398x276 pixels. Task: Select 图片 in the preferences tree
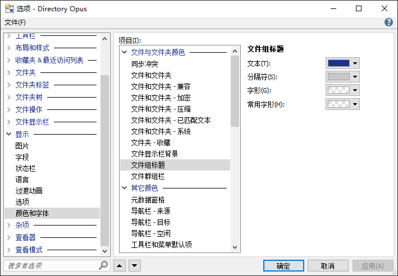[22, 146]
